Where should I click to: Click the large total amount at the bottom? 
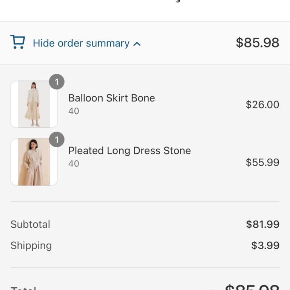pos(252,287)
